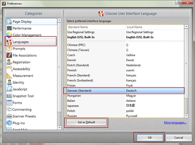The height and width of the screenshot is (145, 195).
Task: Click the Snapshot Tool camera icon
Action: pyautogui.click(x=9, y=96)
